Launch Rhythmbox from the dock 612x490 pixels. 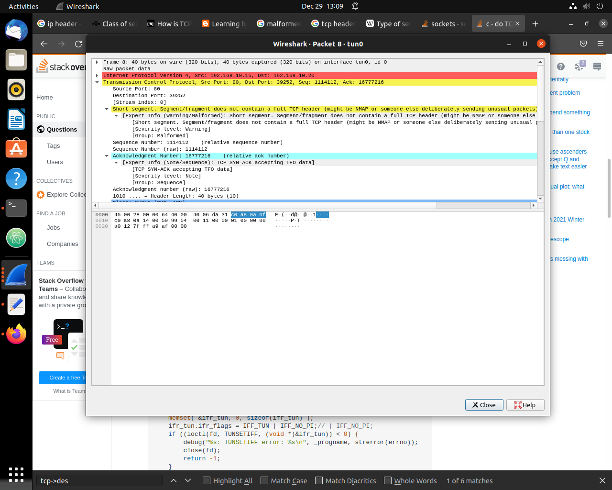(16, 89)
